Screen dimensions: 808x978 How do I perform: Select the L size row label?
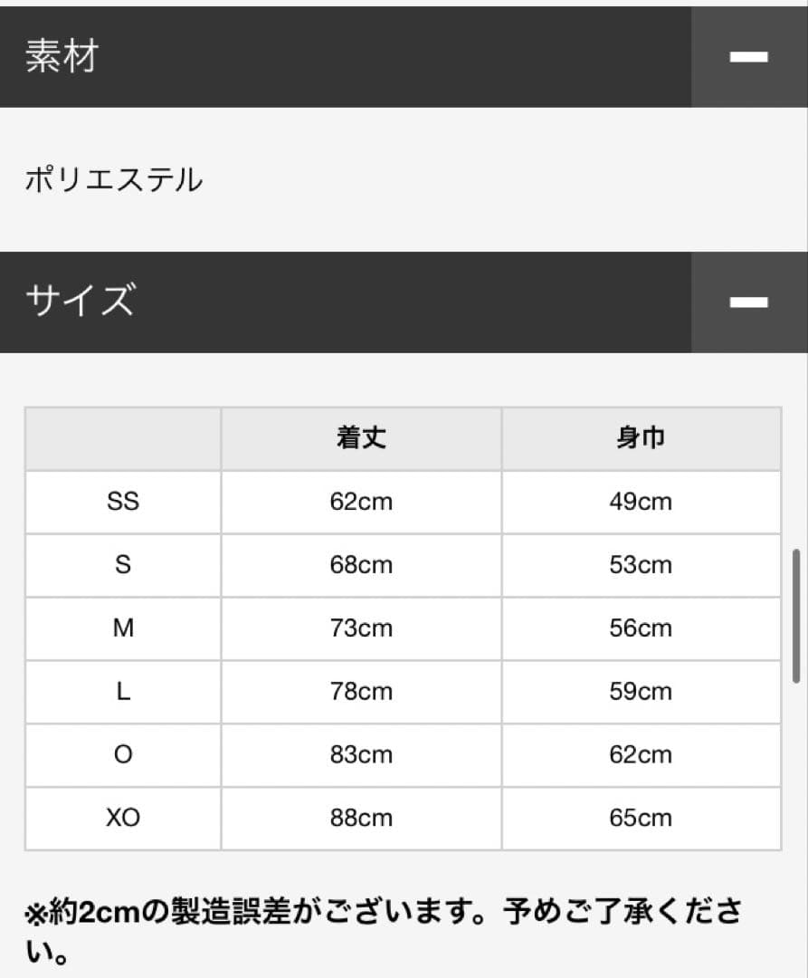point(121,691)
